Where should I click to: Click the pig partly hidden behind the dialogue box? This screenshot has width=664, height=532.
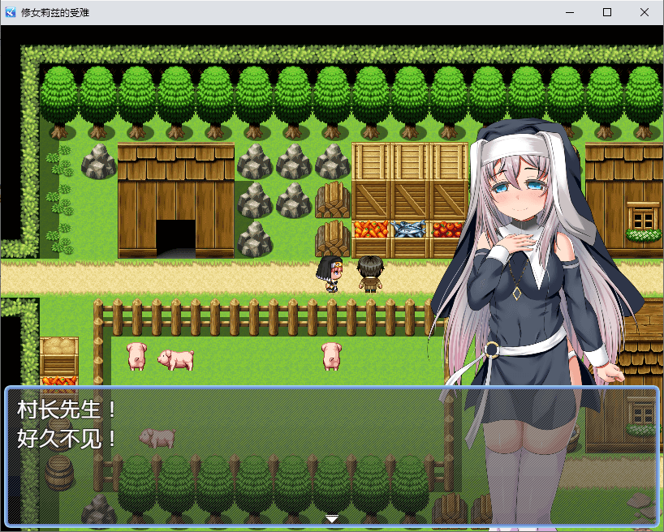coord(157,438)
